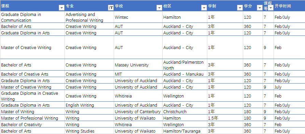Click the University of Canterbury cell
The image size is (305, 134).
(138, 112)
